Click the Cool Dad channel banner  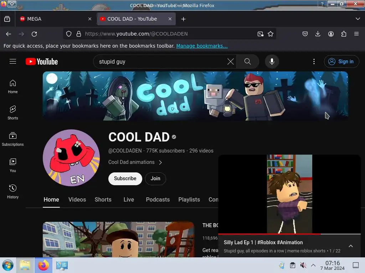[195, 96]
